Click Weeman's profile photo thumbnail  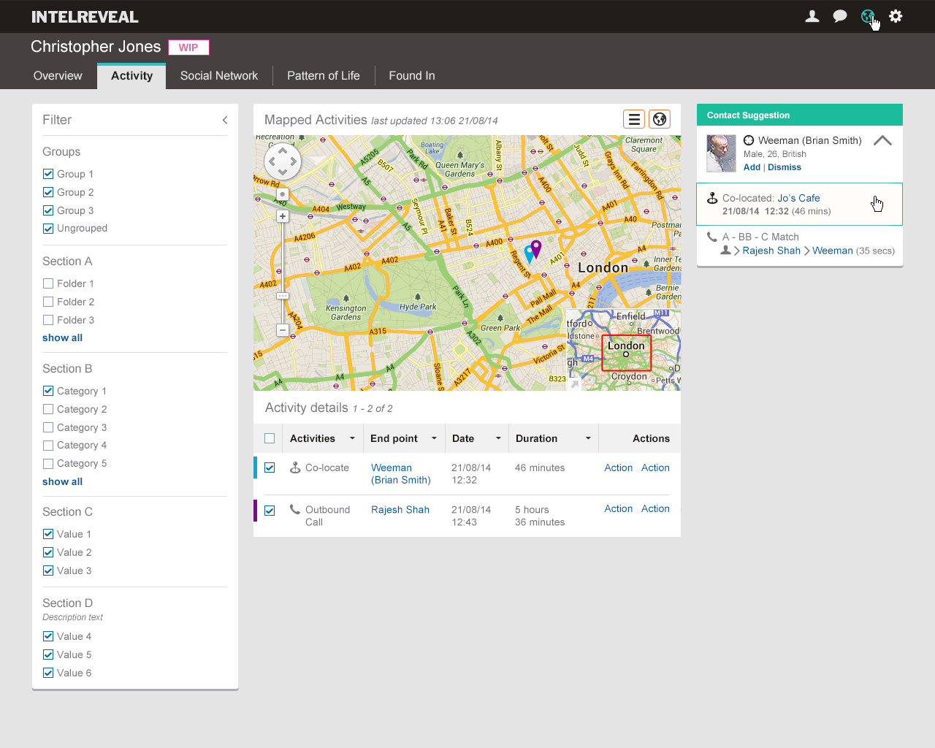721,153
